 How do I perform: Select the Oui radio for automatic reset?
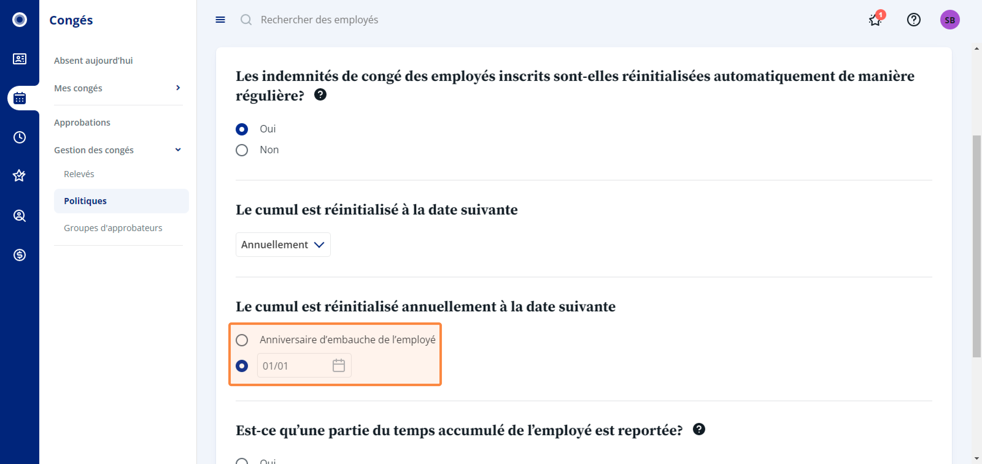[242, 129]
